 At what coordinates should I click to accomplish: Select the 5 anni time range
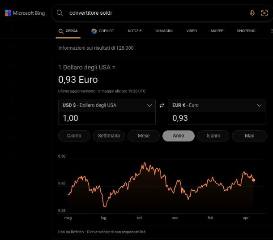pyautogui.click(x=213, y=136)
